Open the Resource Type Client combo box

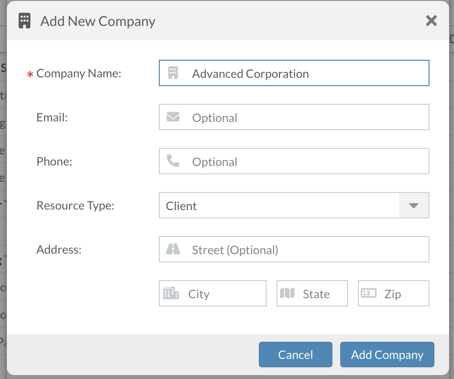pyautogui.click(x=279, y=206)
